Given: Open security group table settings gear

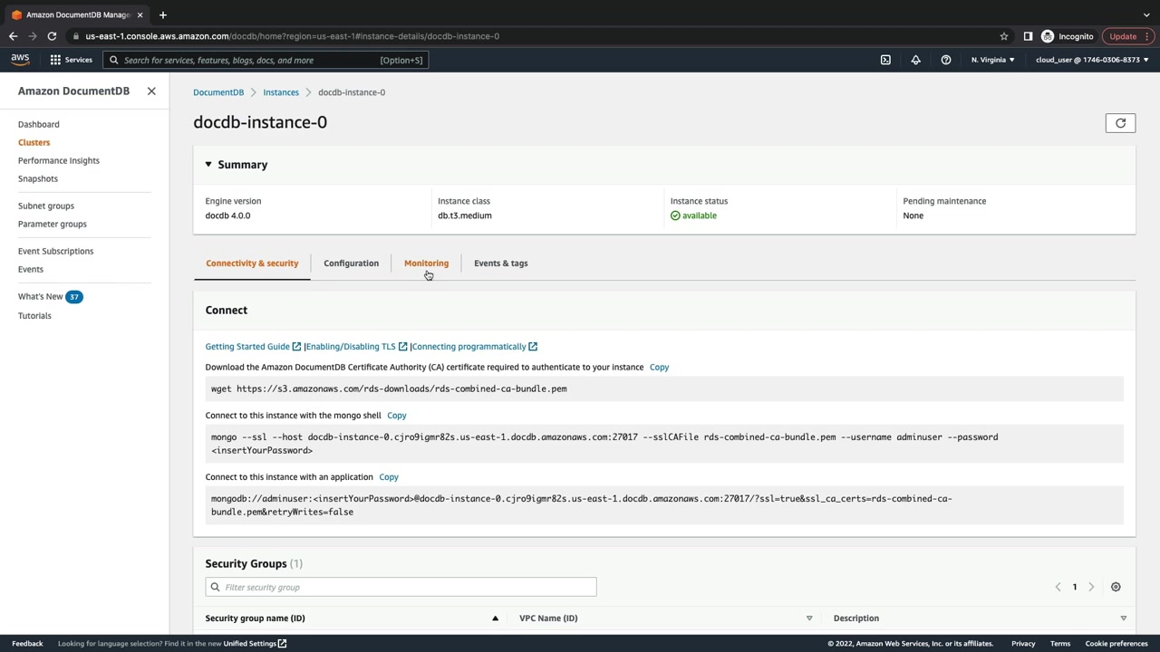Looking at the screenshot, I should pos(1116,587).
